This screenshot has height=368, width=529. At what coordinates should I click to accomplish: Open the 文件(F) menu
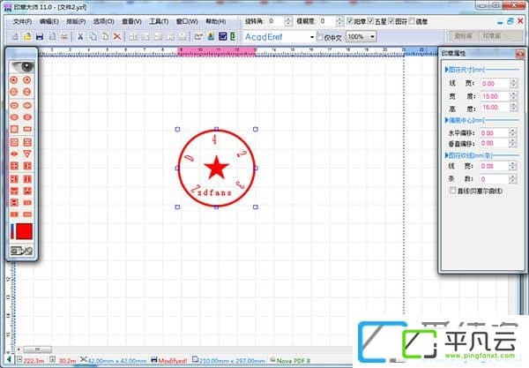[x=22, y=21]
